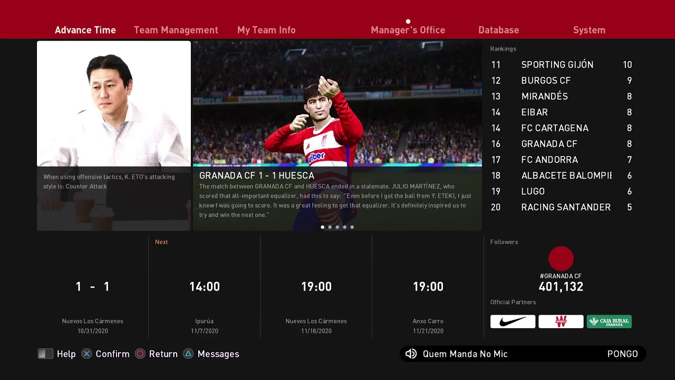Viewport: 675px width, 380px height.
Task: Click the 10/31/2020 match date
Action: coord(93,331)
